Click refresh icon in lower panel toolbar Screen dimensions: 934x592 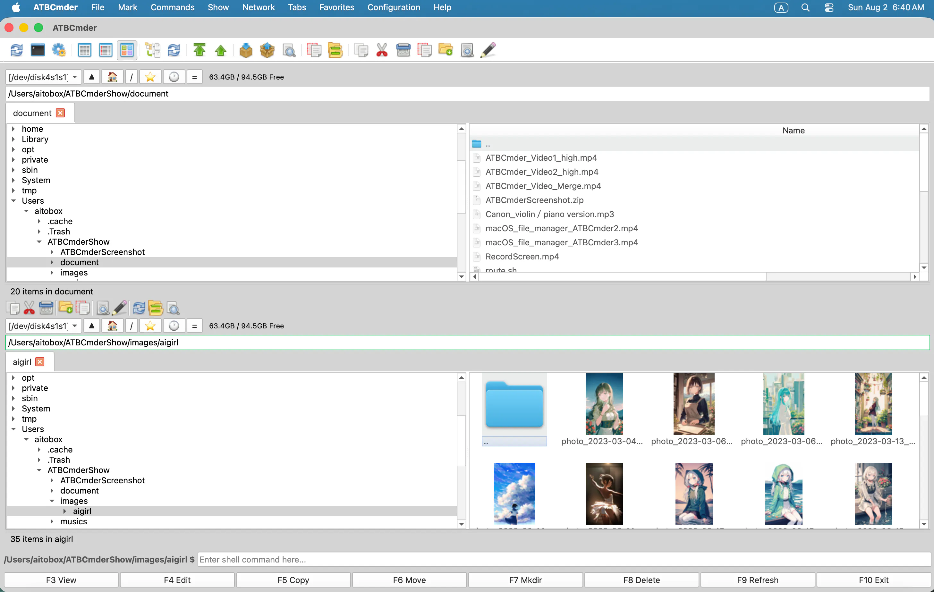[139, 308]
